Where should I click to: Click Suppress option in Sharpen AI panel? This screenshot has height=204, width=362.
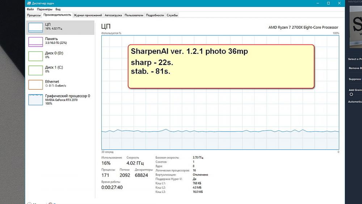click(355, 79)
